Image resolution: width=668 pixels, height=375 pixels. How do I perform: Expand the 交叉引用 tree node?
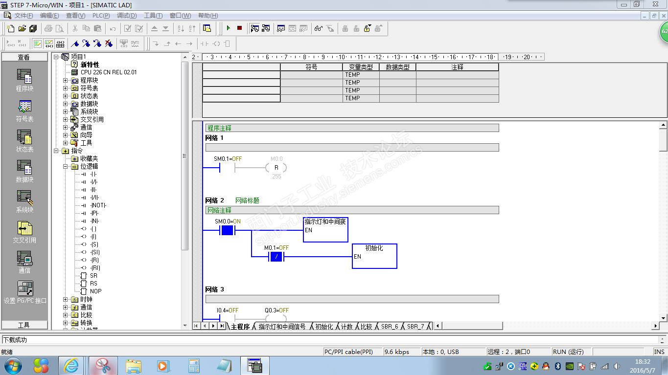click(66, 119)
